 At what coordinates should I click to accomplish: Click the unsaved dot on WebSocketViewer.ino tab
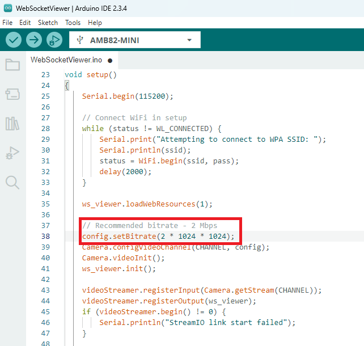(110, 60)
